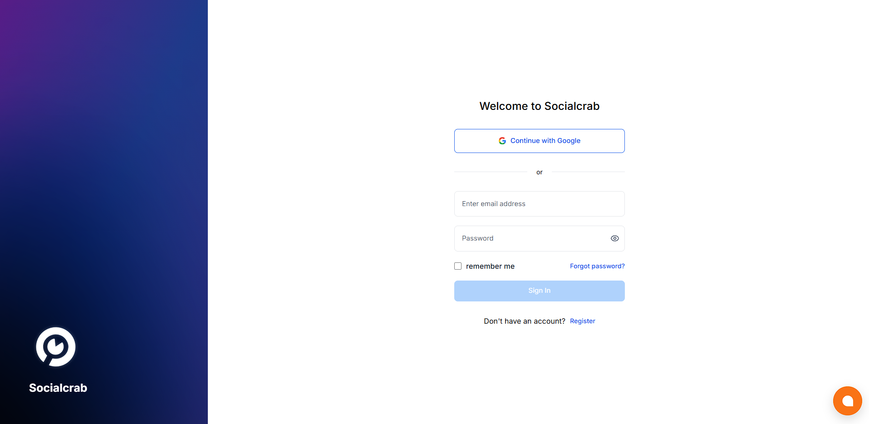
Task: Click the Google "G" icon
Action: click(x=502, y=141)
